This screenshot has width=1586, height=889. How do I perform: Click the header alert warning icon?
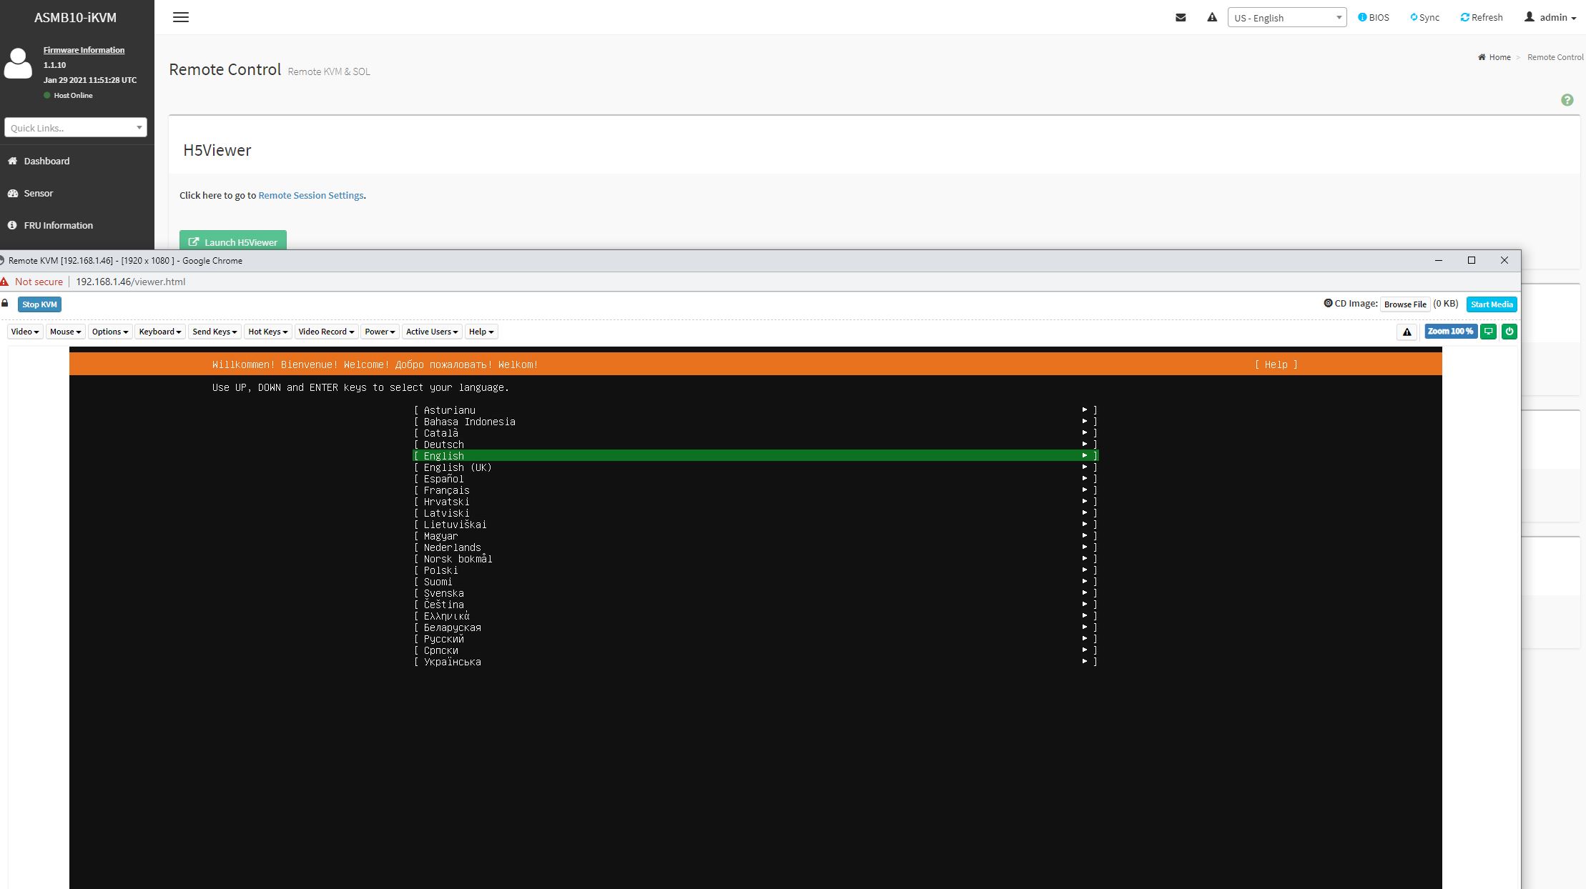pyautogui.click(x=1211, y=17)
